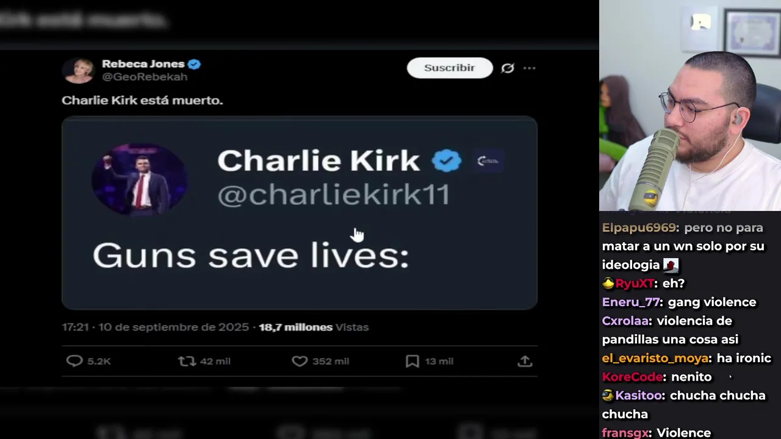The image size is (781, 439).
Task: Click the retweet arrows icon
Action: (x=187, y=361)
